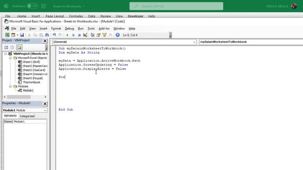The width and height of the screenshot is (303, 170).
Task: Open the Debug menu
Action: 70,28
